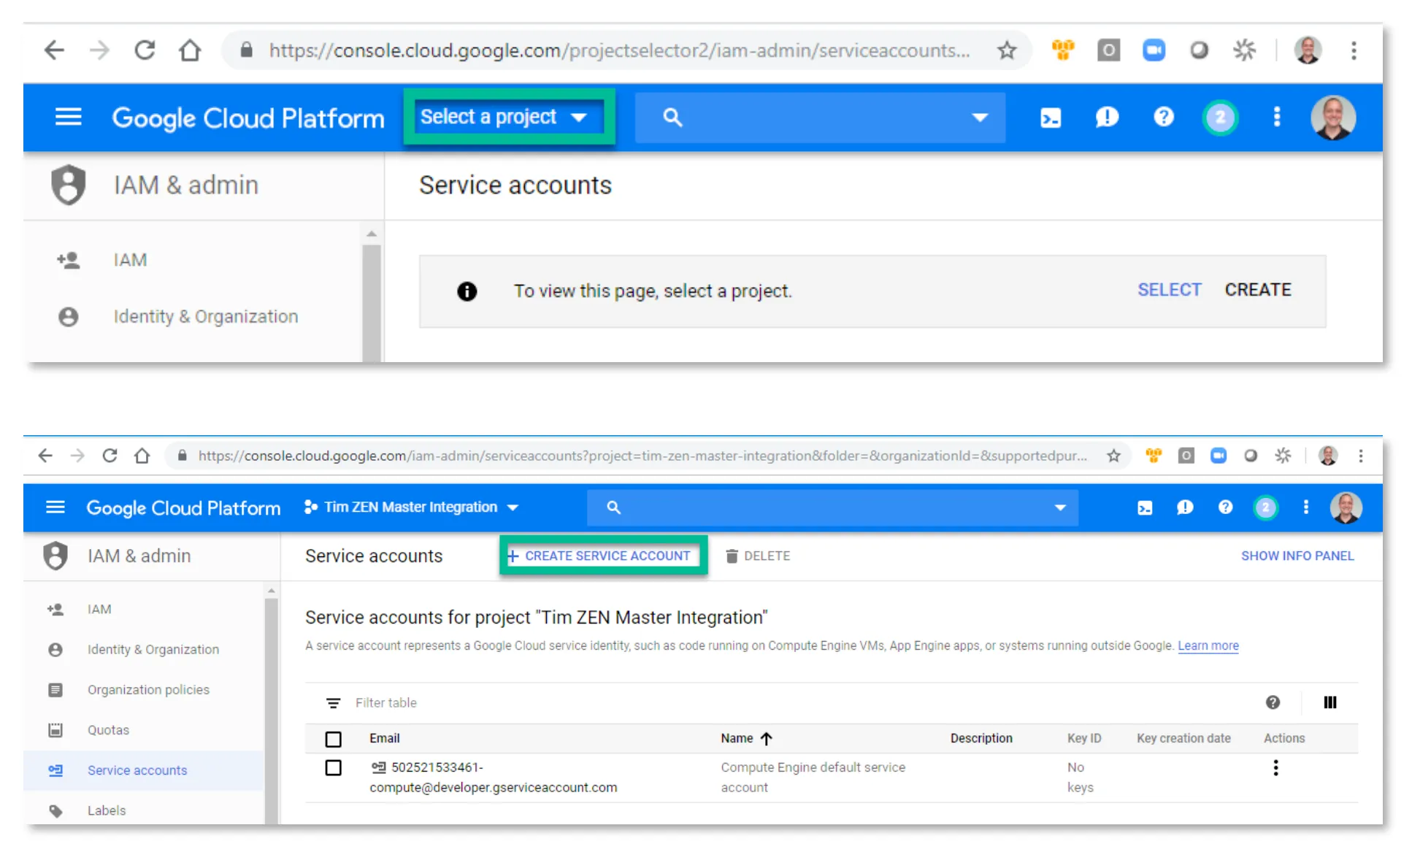Click SELECT to choose a project

pos(1169,290)
